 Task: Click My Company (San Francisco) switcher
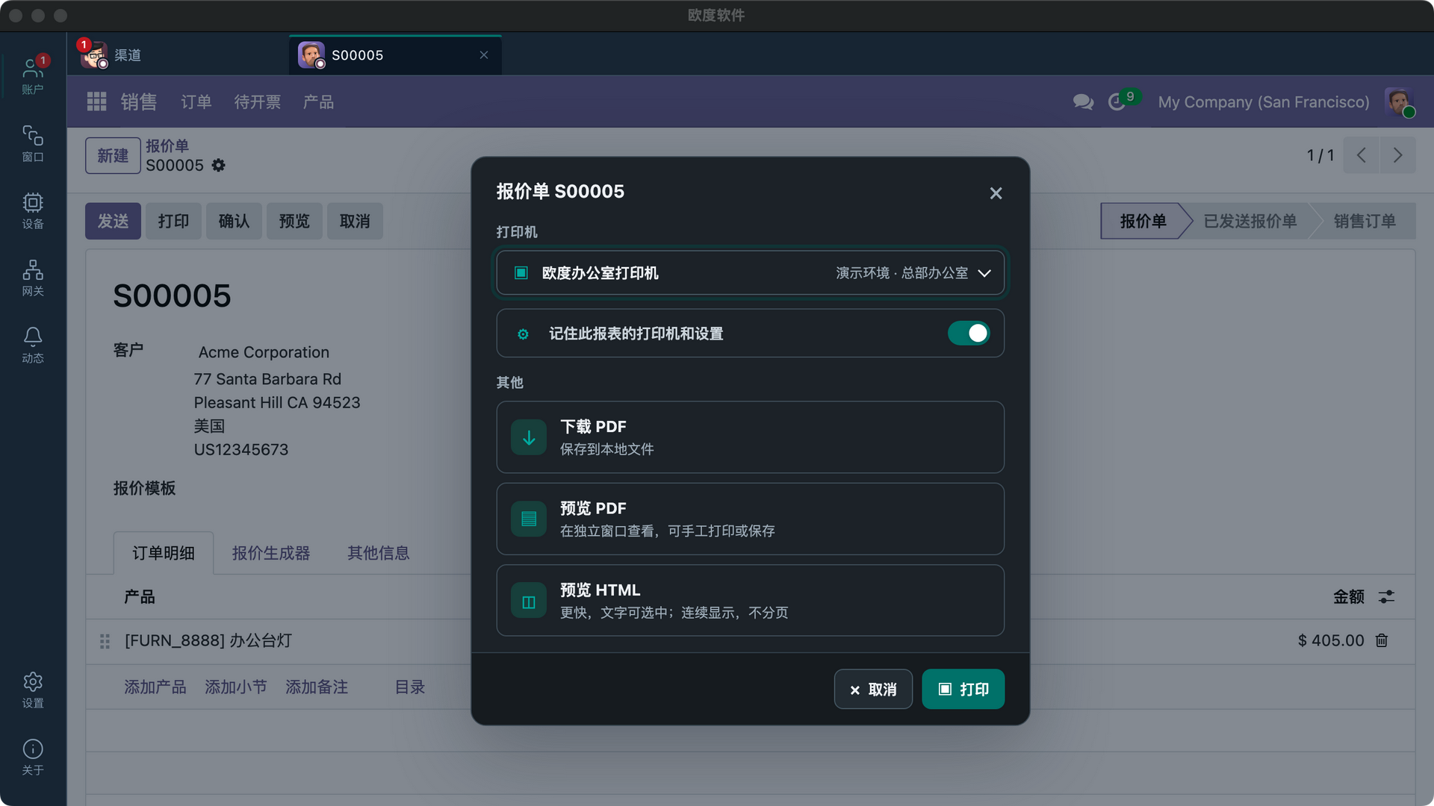[1264, 101]
